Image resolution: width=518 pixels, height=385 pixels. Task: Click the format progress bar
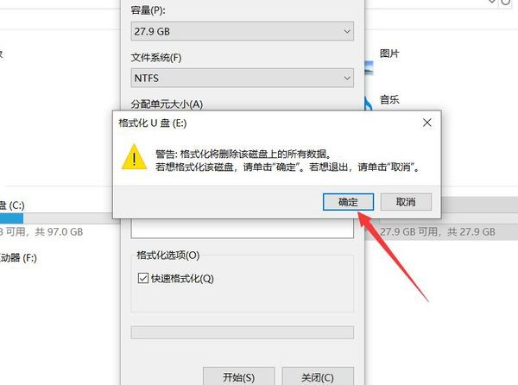pos(242,332)
